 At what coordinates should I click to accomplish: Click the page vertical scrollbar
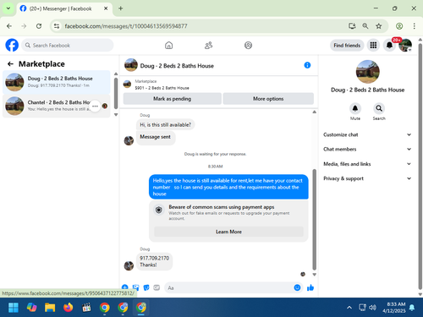420,167
